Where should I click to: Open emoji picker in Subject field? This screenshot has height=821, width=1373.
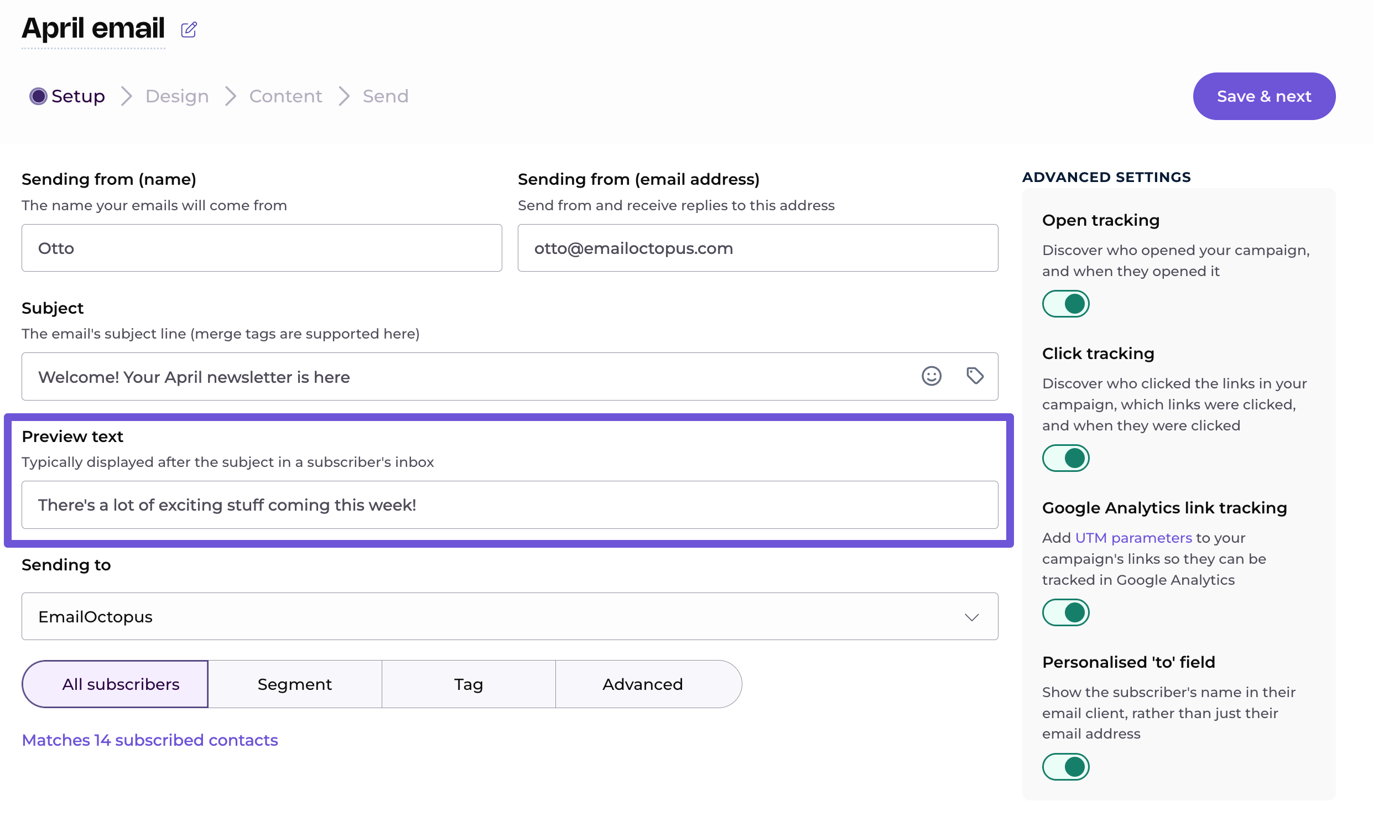tap(931, 376)
